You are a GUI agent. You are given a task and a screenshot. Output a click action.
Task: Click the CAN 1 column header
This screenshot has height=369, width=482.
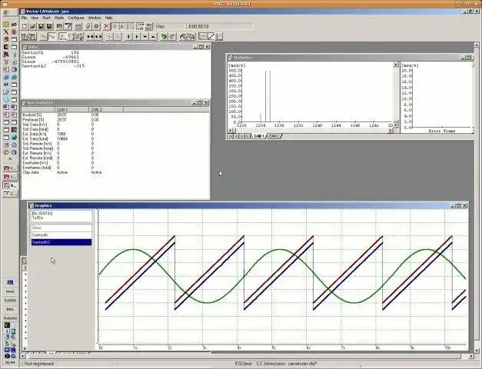pos(71,109)
